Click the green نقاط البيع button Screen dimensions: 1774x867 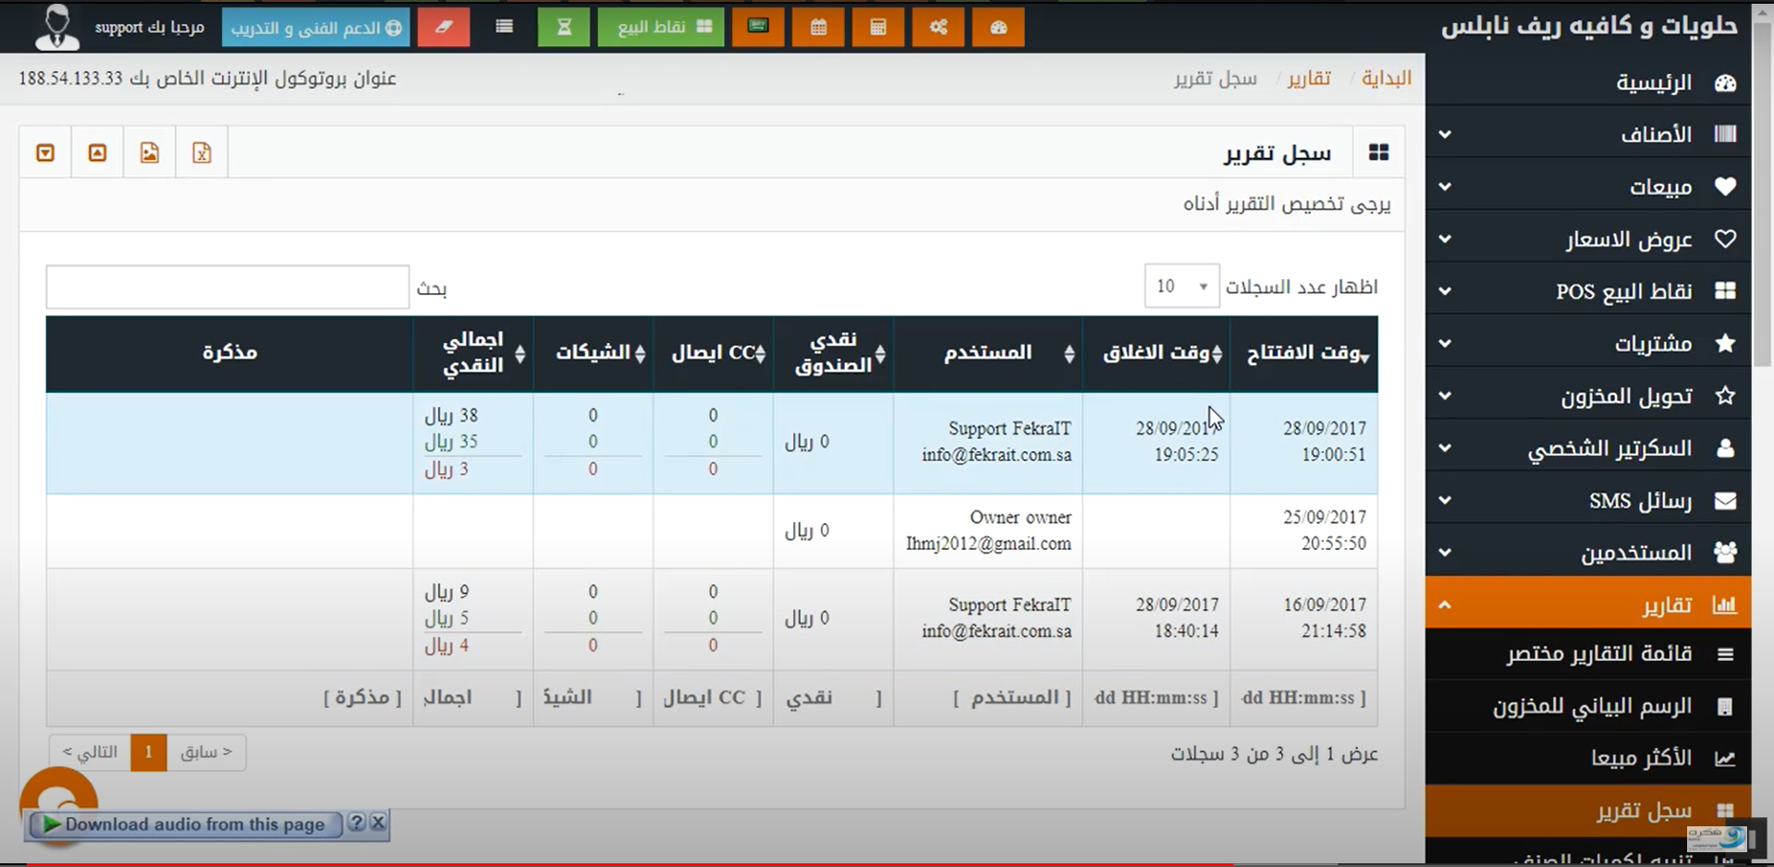tap(660, 28)
